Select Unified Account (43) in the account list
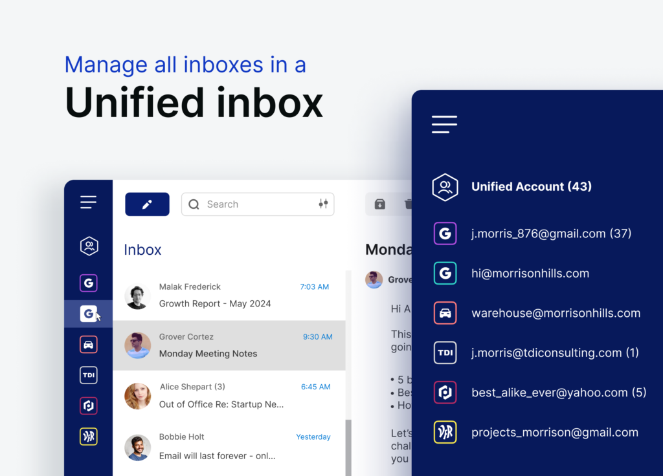663x476 pixels. click(x=531, y=187)
